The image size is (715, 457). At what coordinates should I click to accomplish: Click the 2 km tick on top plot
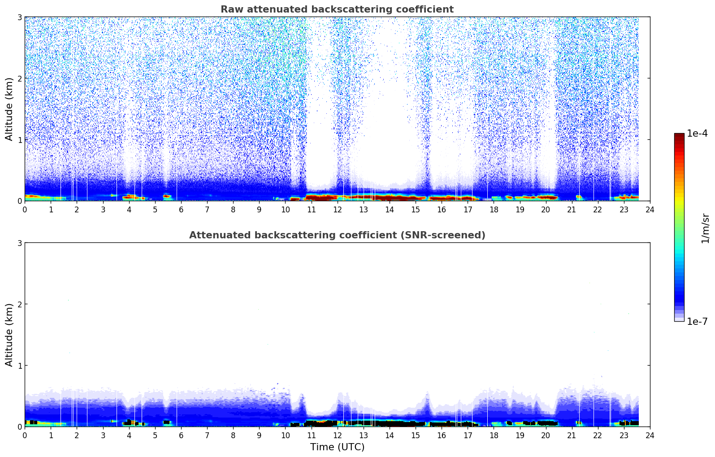pos(19,78)
